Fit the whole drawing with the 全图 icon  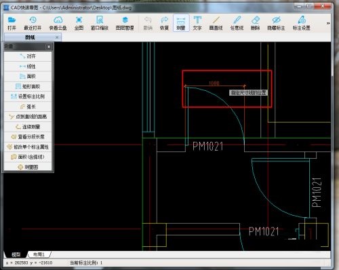(79, 23)
